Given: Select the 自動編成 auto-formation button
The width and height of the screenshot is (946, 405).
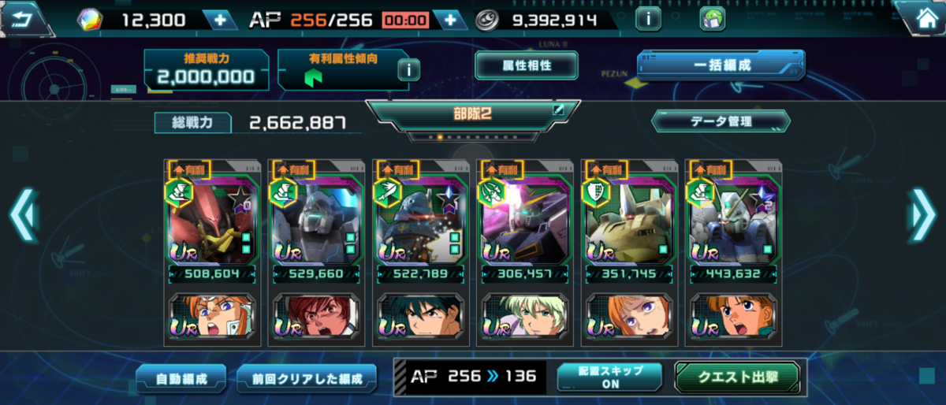Looking at the screenshot, I should 181,378.
